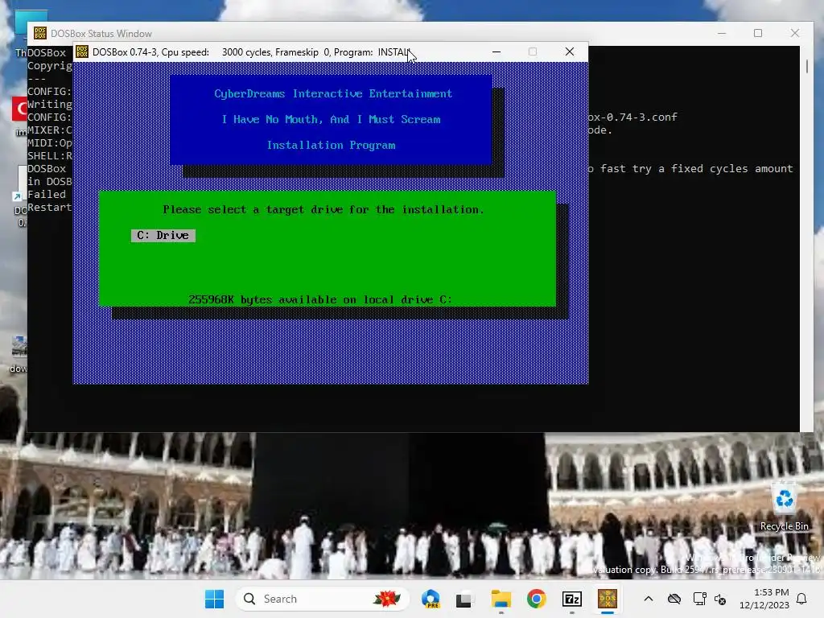Open File Explorer from the taskbar
824x618 pixels.
coord(501,599)
